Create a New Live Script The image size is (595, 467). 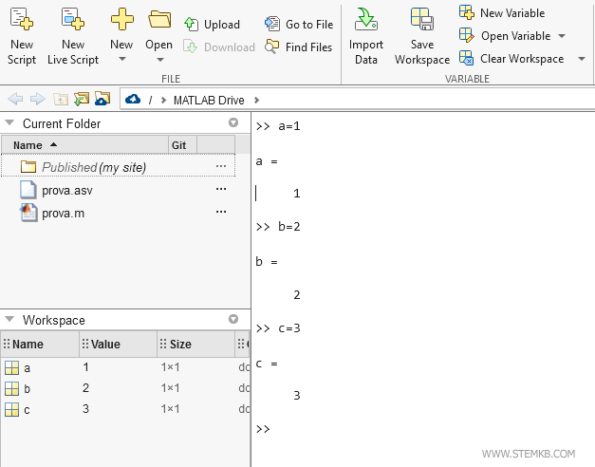click(x=72, y=21)
